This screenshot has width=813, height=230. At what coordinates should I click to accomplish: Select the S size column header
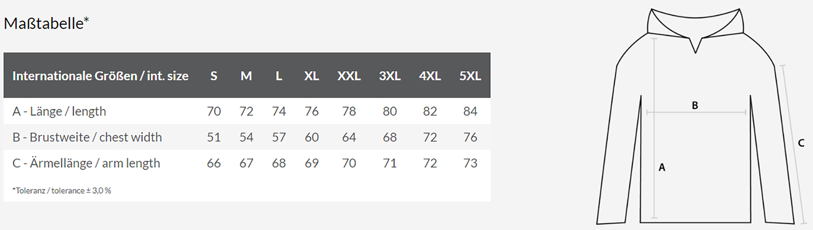(x=214, y=76)
